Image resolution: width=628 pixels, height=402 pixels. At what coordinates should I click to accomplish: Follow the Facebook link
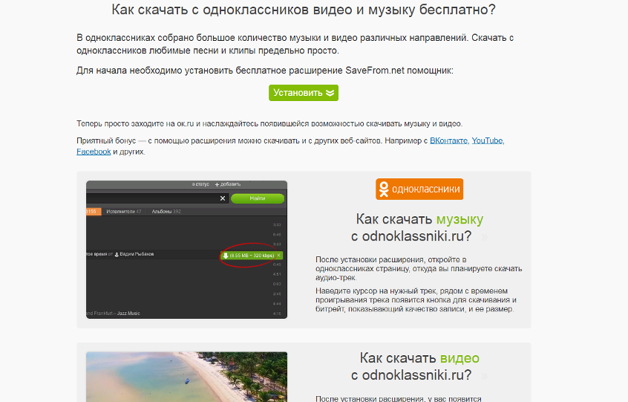[x=94, y=152]
